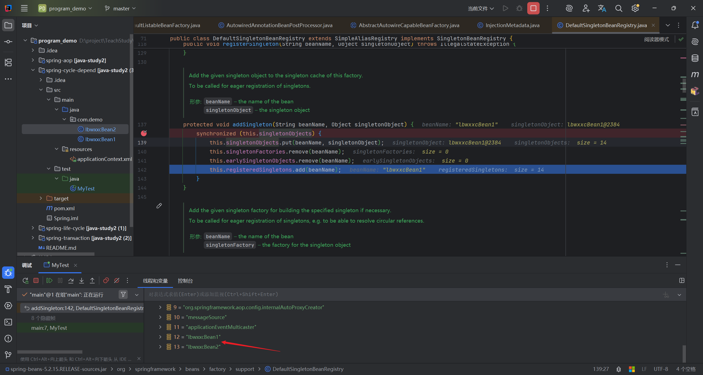The height and width of the screenshot is (375, 703).
Task: Open the Database tool window icon
Action: 695,58
